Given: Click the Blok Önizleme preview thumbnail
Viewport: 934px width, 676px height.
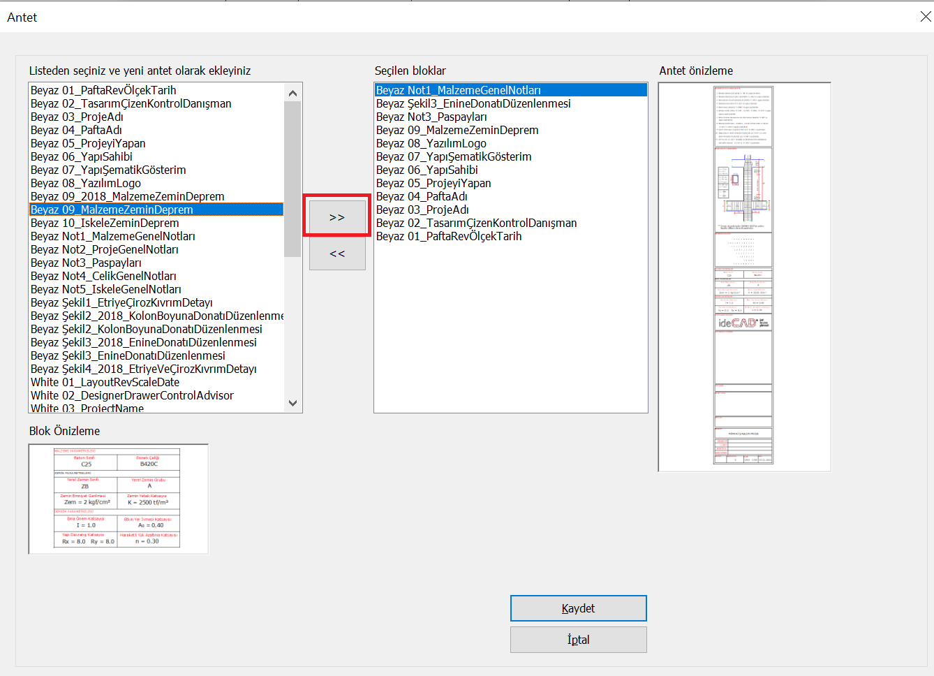Looking at the screenshot, I should coord(118,499).
